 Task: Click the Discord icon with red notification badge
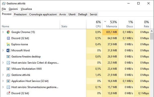point(8,93)
